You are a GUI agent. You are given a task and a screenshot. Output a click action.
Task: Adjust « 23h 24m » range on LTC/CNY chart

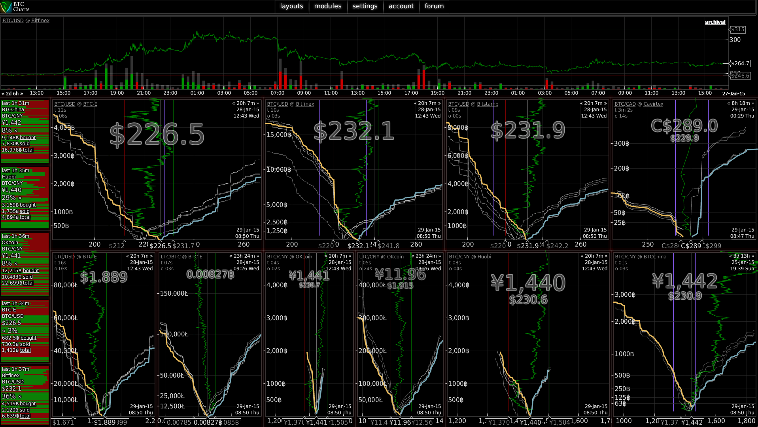(426, 256)
